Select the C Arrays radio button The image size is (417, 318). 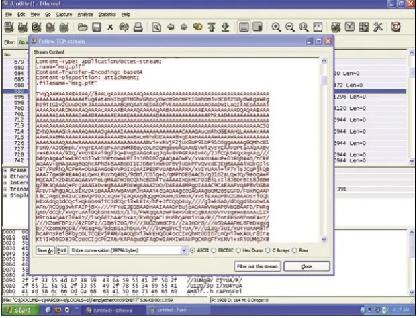(268, 250)
